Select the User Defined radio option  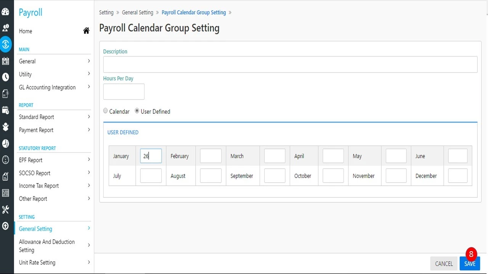[x=137, y=111]
